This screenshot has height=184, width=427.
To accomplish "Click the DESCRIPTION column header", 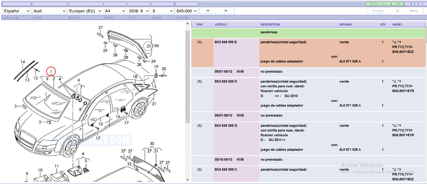I will (270, 24).
